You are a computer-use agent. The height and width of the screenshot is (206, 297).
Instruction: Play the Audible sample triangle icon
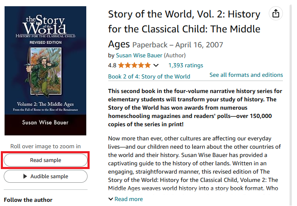click(x=25, y=177)
